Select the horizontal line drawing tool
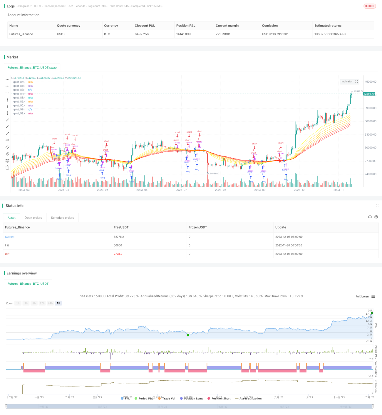382x415 pixels. 7,79
